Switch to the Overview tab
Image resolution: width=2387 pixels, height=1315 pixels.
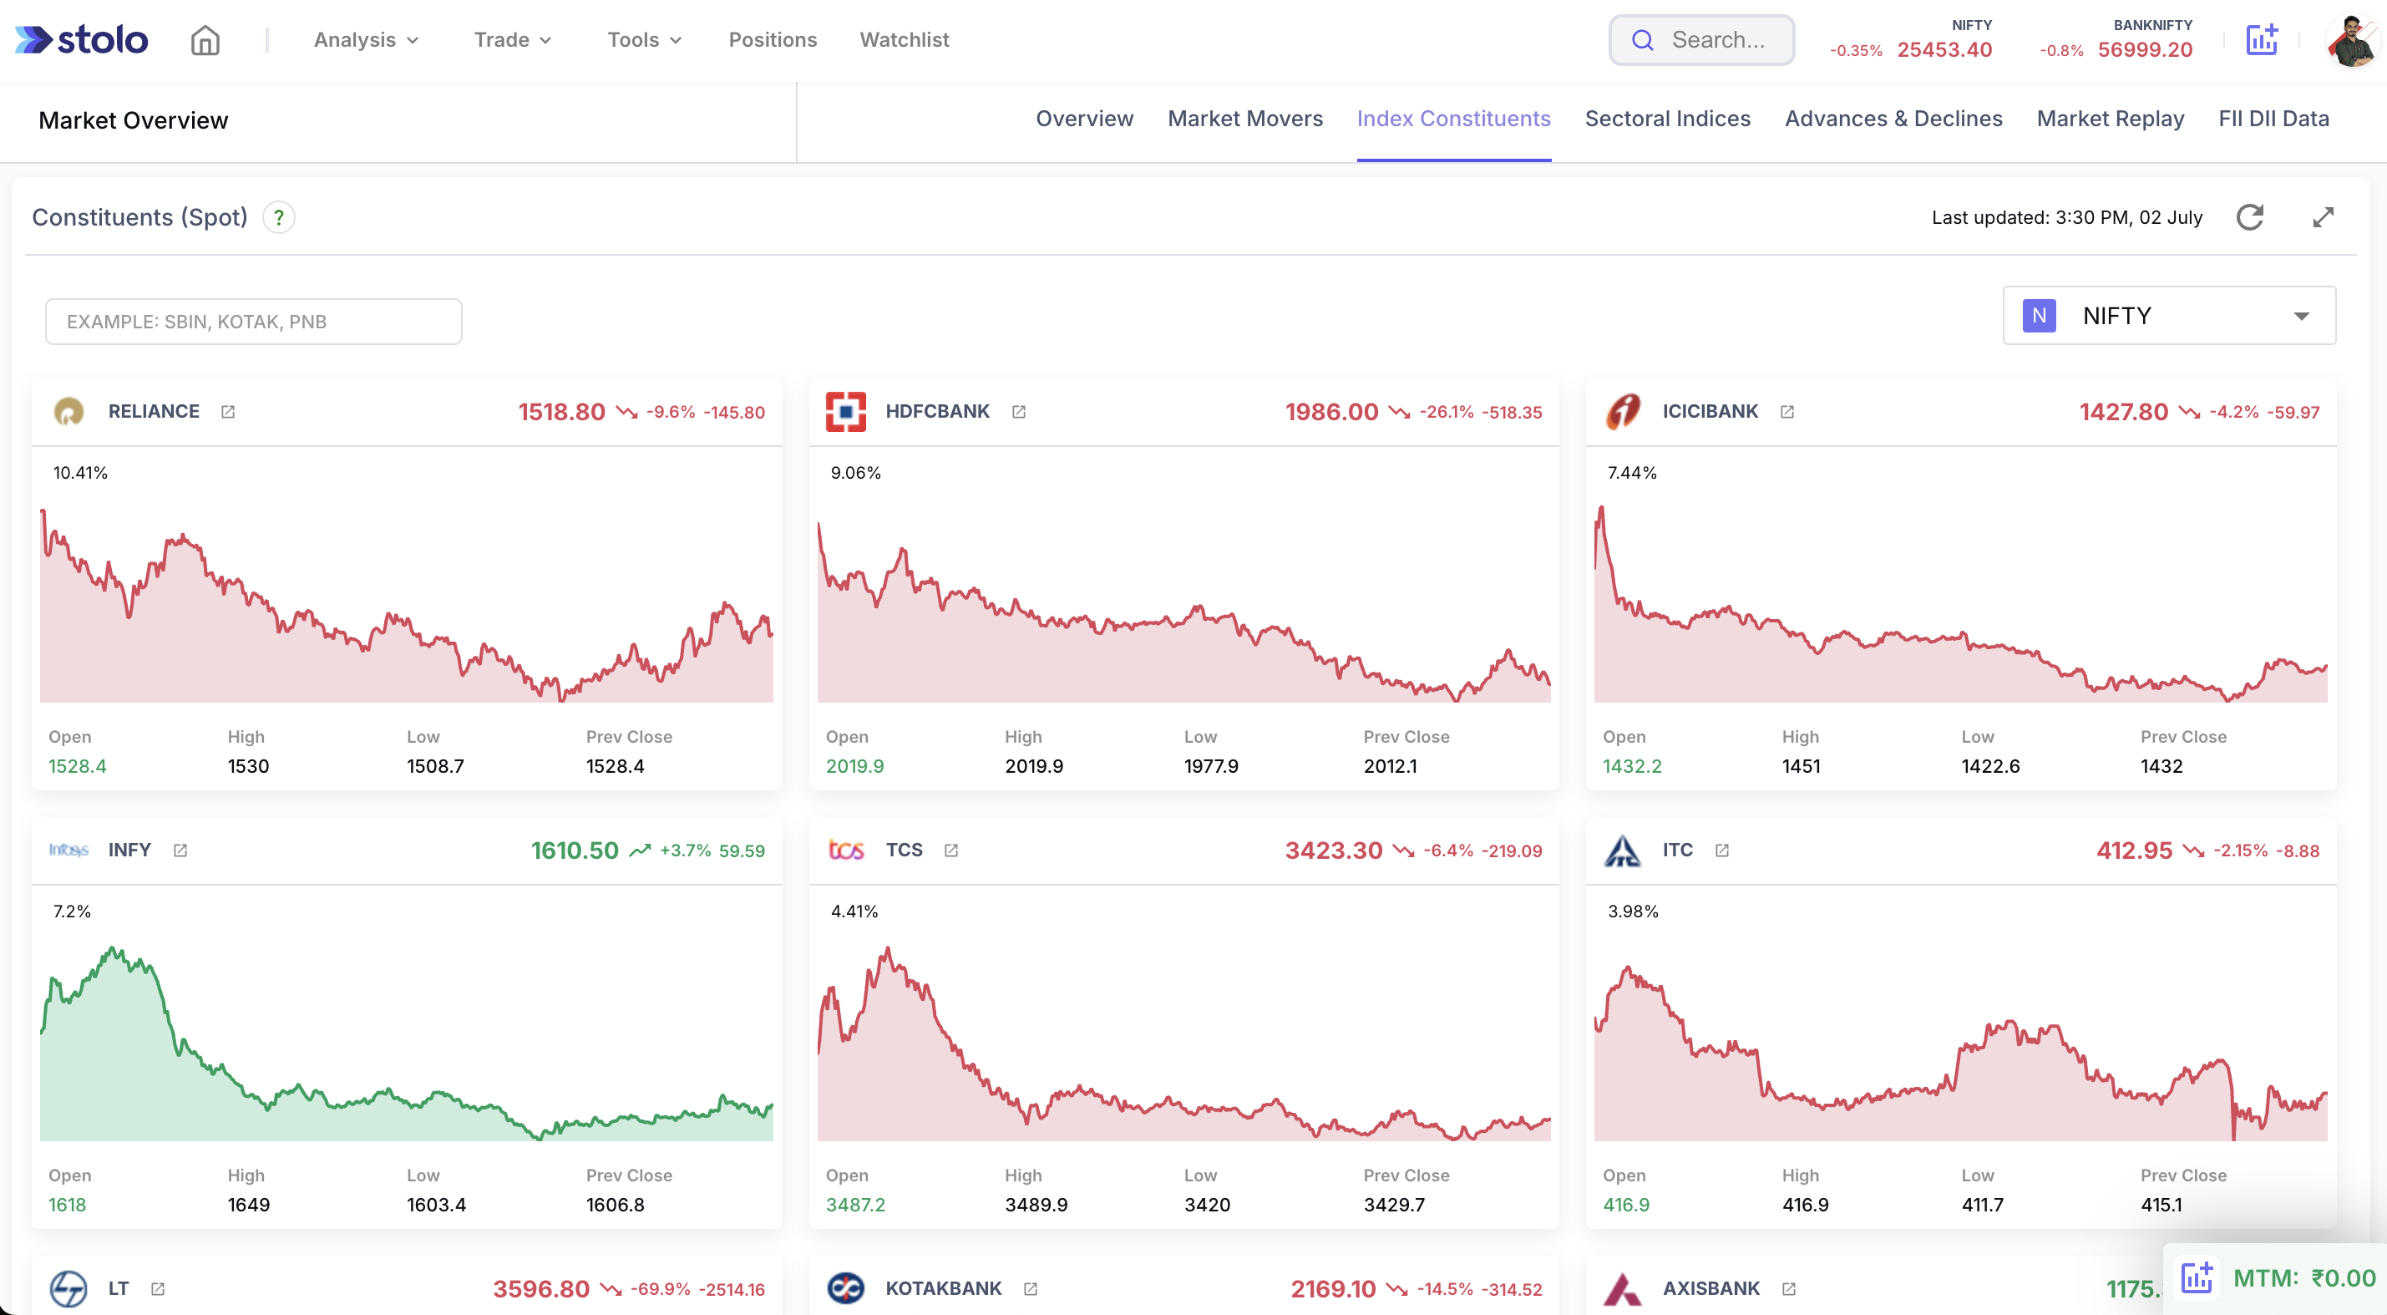pos(1084,119)
